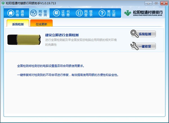
Task: Click the USB key device image
Action: tap(24, 40)
